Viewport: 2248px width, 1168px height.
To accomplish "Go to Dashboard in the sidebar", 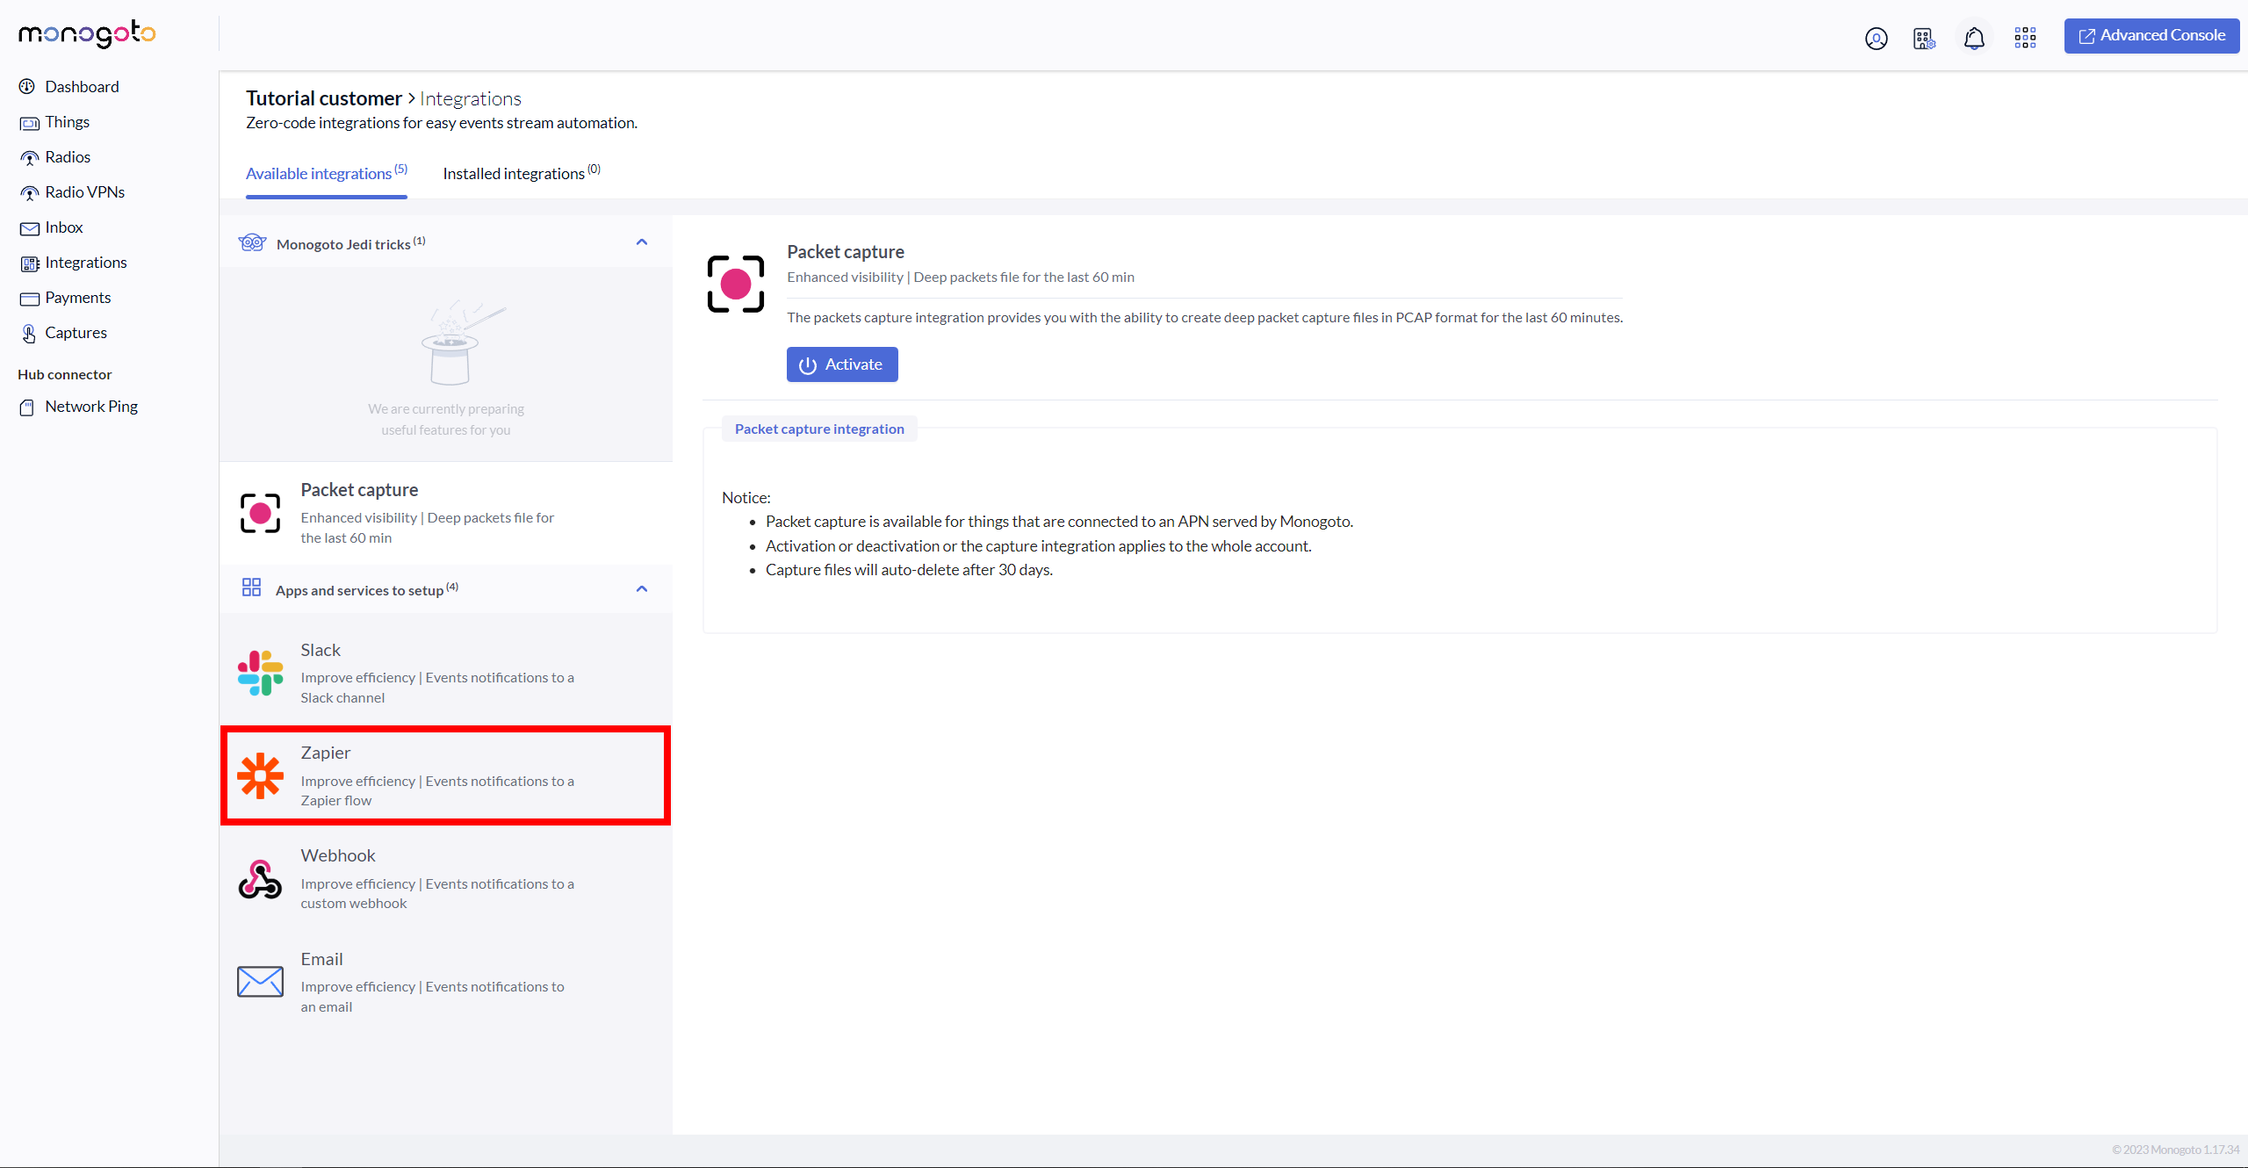I will [82, 87].
